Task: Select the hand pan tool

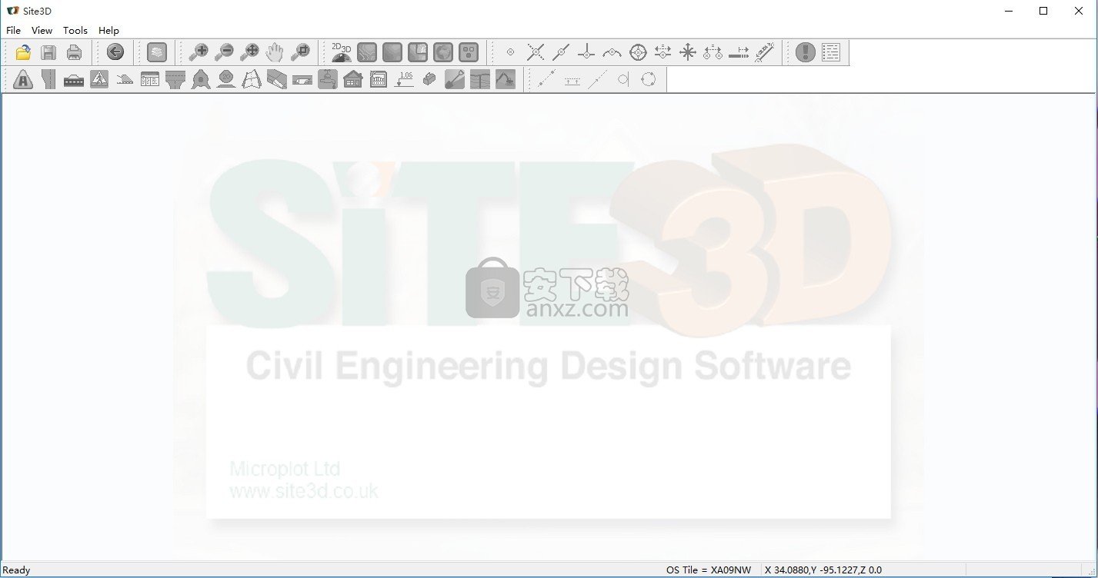Action: [275, 52]
